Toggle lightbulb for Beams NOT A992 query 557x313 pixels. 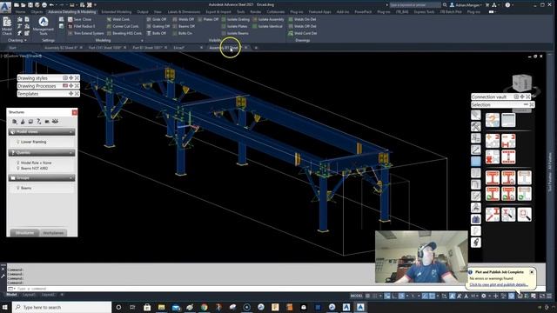(17, 168)
